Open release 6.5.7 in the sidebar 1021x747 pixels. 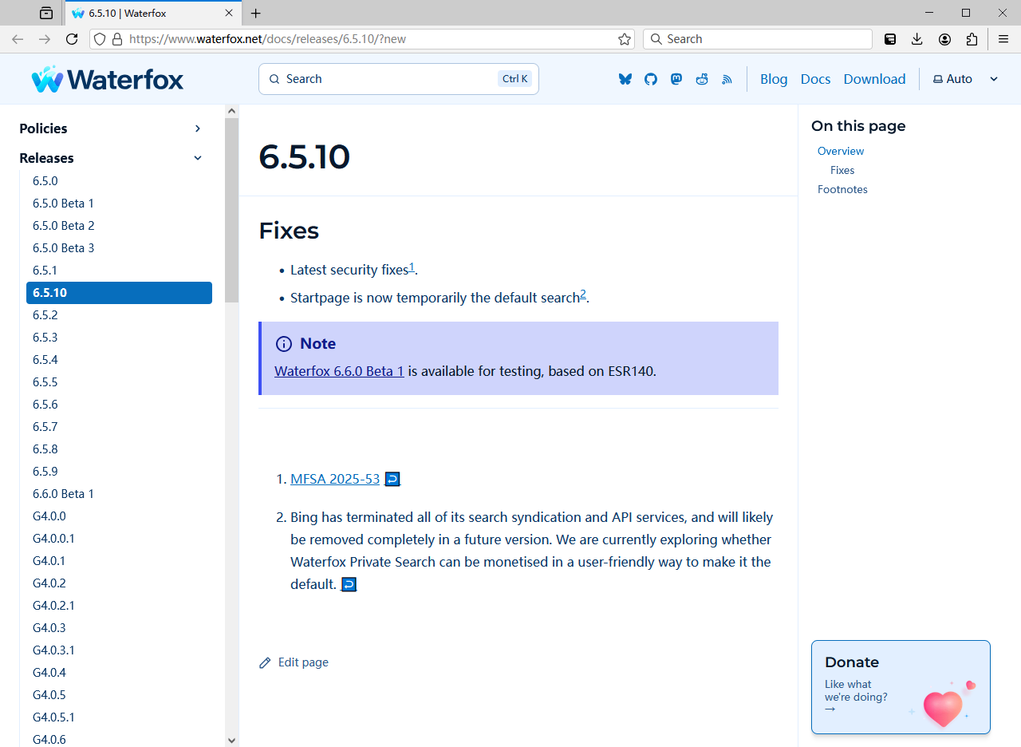pyautogui.click(x=119, y=427)
